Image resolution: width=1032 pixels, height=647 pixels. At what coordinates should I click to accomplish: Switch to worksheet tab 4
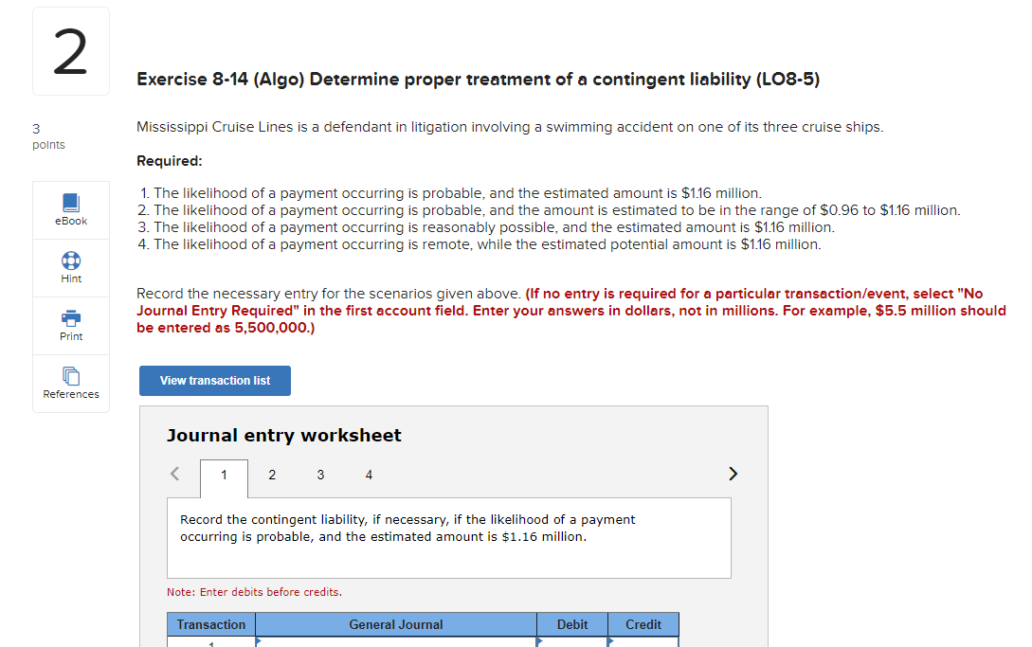369,474
